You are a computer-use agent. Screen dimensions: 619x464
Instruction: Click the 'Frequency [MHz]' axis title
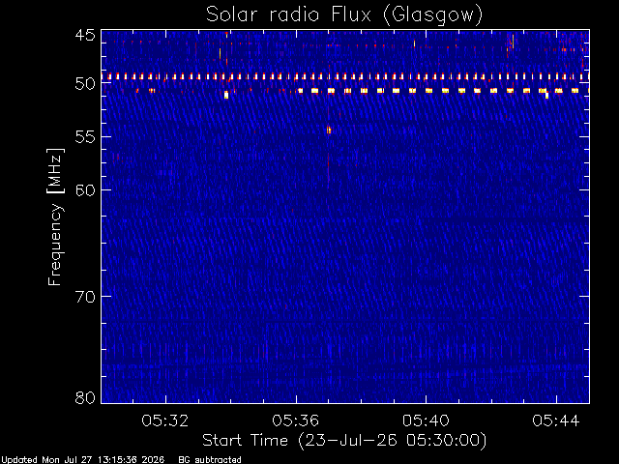pos(55,217)
